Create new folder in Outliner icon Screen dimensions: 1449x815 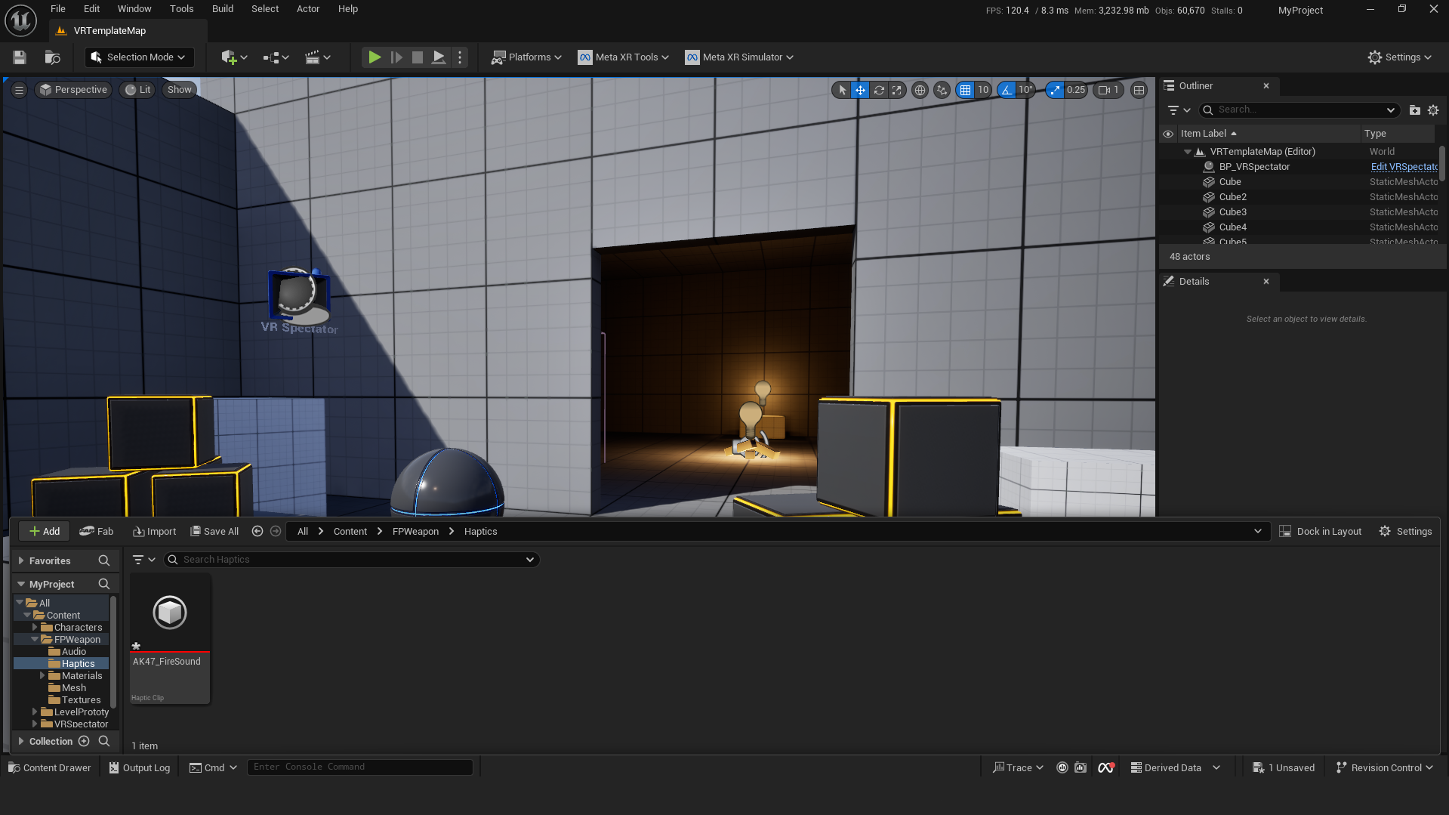click(1415, 110)
